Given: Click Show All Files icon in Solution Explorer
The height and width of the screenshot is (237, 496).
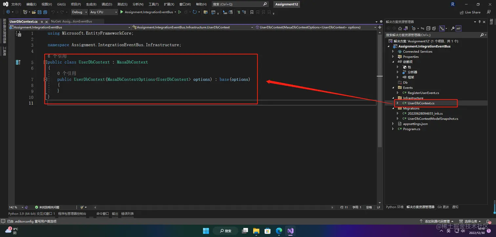Looking at the screenshot, I should [434, 28].
